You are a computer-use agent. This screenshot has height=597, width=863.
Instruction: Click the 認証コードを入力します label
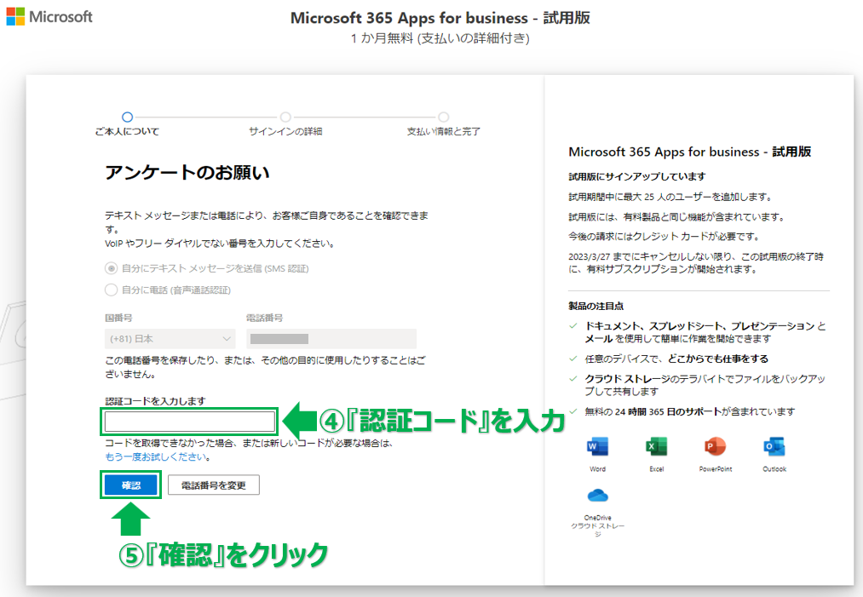155,401
